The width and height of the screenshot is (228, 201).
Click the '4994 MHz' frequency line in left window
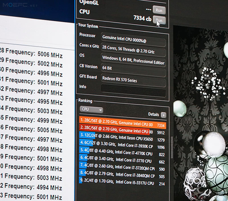pos(31,186)
